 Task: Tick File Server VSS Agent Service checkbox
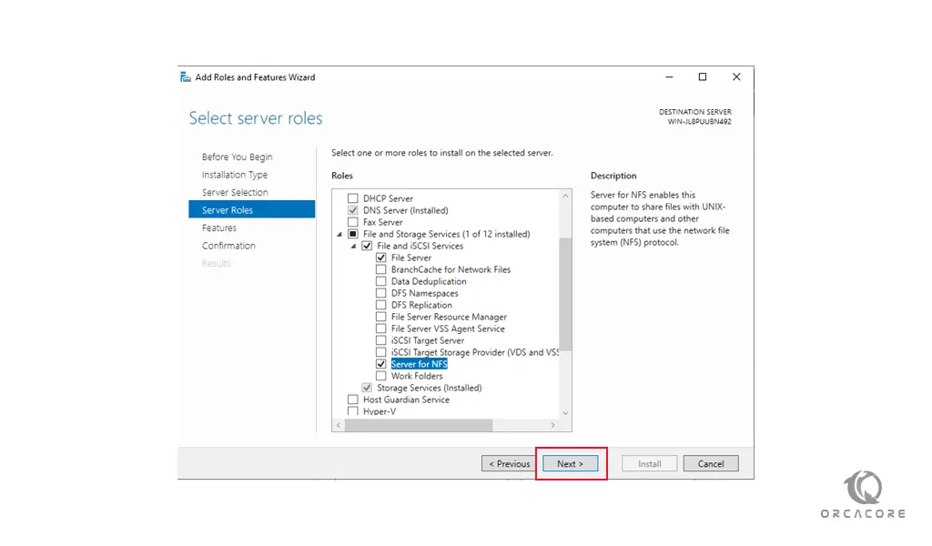(381, 329)
